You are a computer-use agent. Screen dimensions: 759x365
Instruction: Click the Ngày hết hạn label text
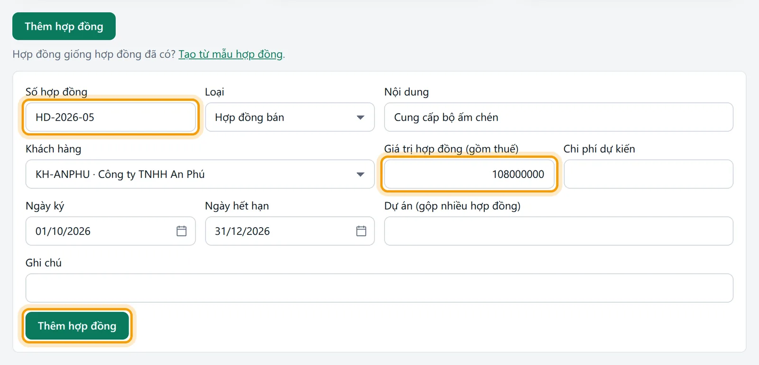pos(237,206)
